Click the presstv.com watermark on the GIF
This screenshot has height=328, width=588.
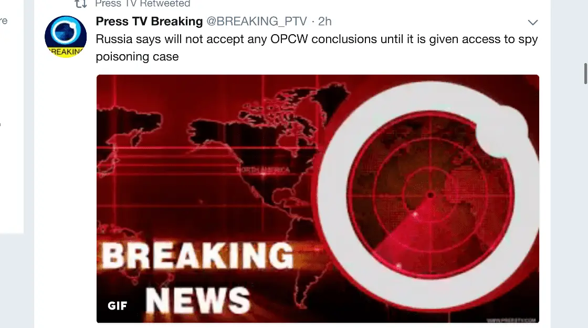point(511,320)
